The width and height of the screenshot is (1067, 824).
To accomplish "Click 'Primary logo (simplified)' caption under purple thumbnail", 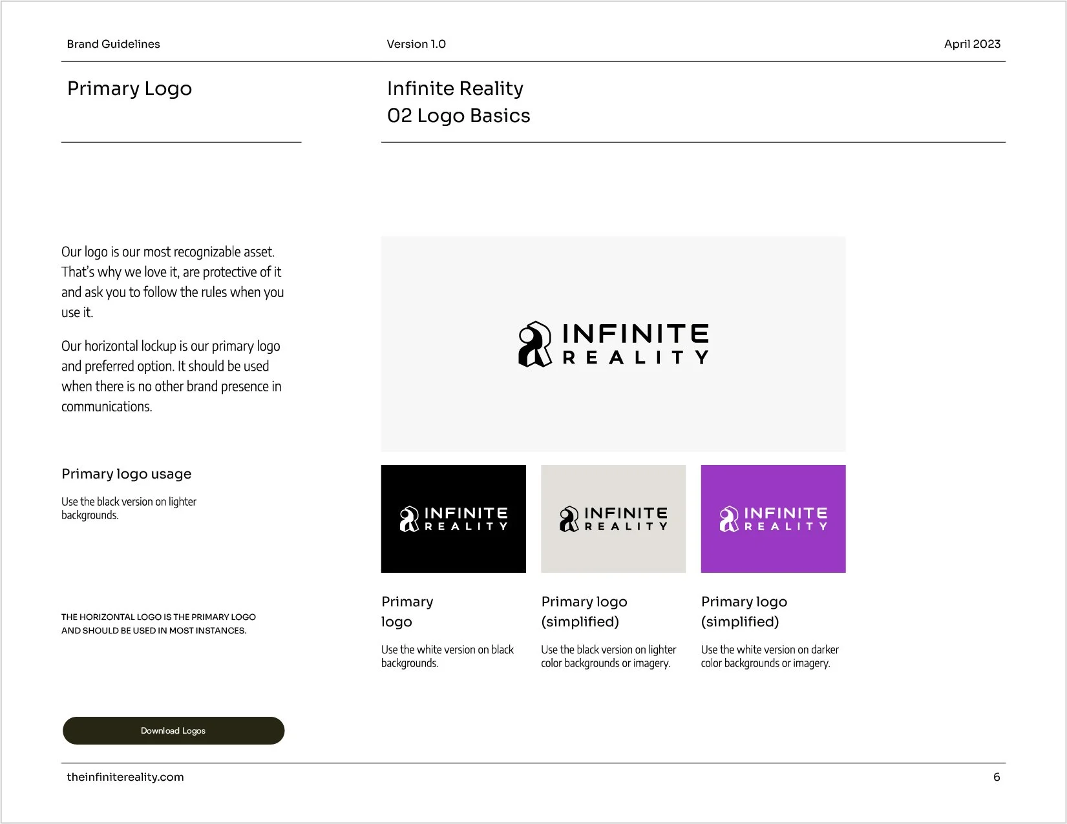I will pyautogui.click(x=744, y=612).
